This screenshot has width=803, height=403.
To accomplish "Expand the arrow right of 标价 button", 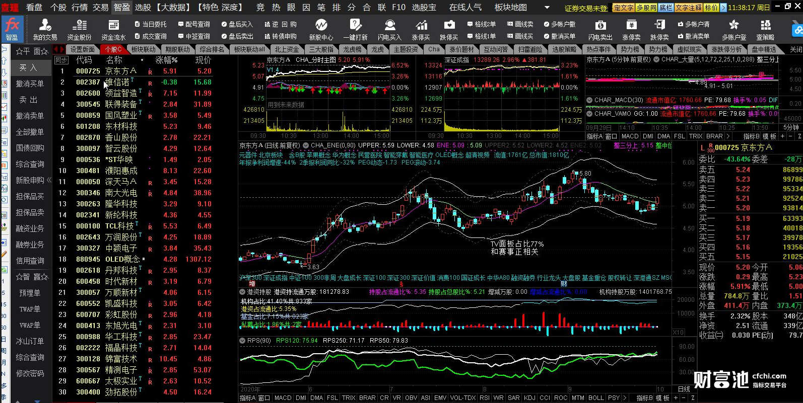I will [x=723, y=8].
